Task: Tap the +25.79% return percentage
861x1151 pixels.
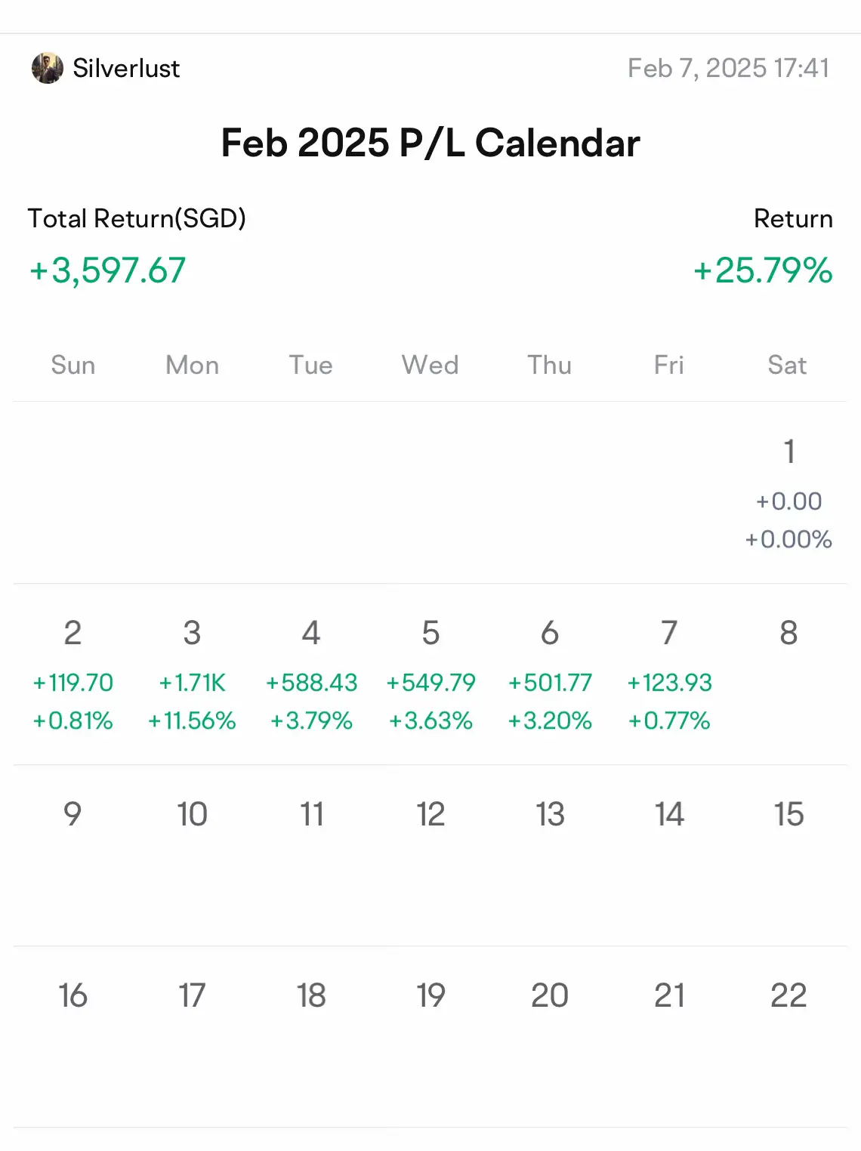Action: (763, 270)
